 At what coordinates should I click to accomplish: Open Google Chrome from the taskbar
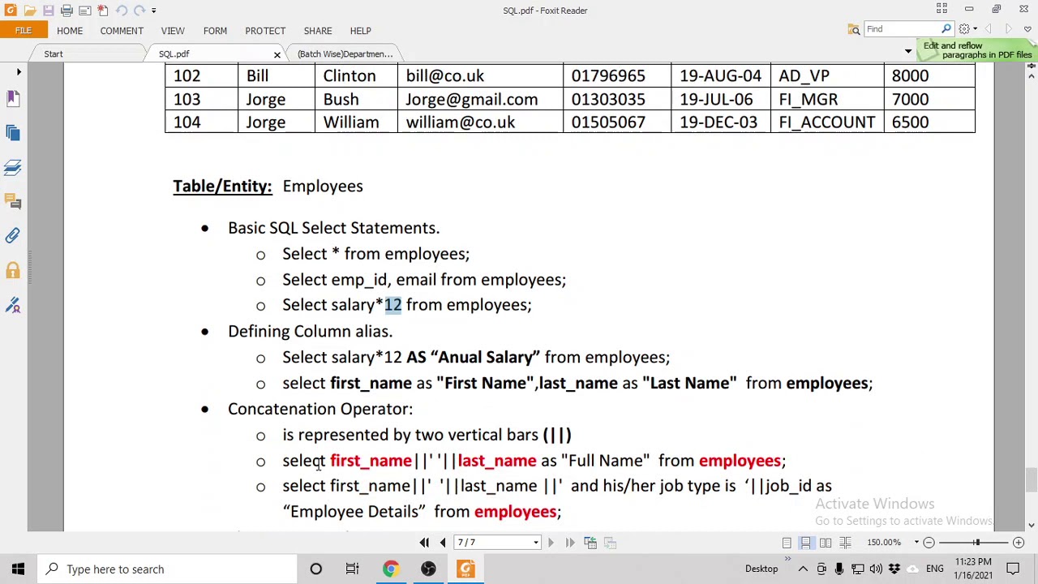pos(391,569)
